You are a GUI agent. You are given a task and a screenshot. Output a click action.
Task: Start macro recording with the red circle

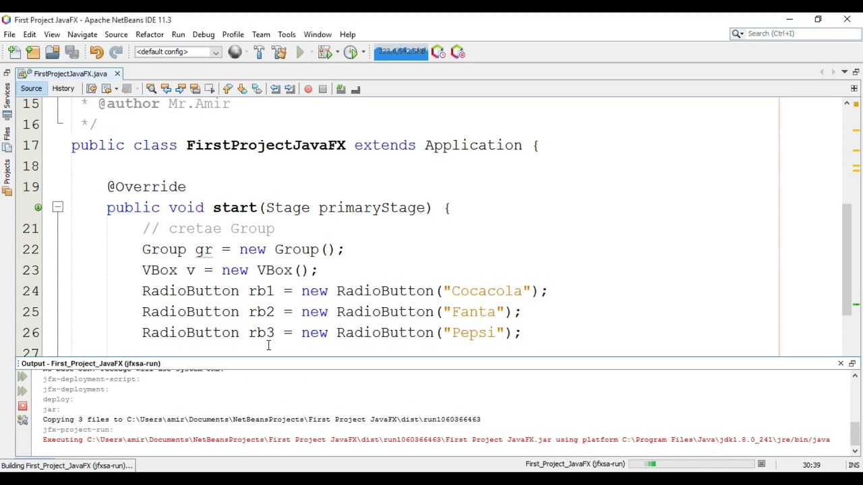308,89
